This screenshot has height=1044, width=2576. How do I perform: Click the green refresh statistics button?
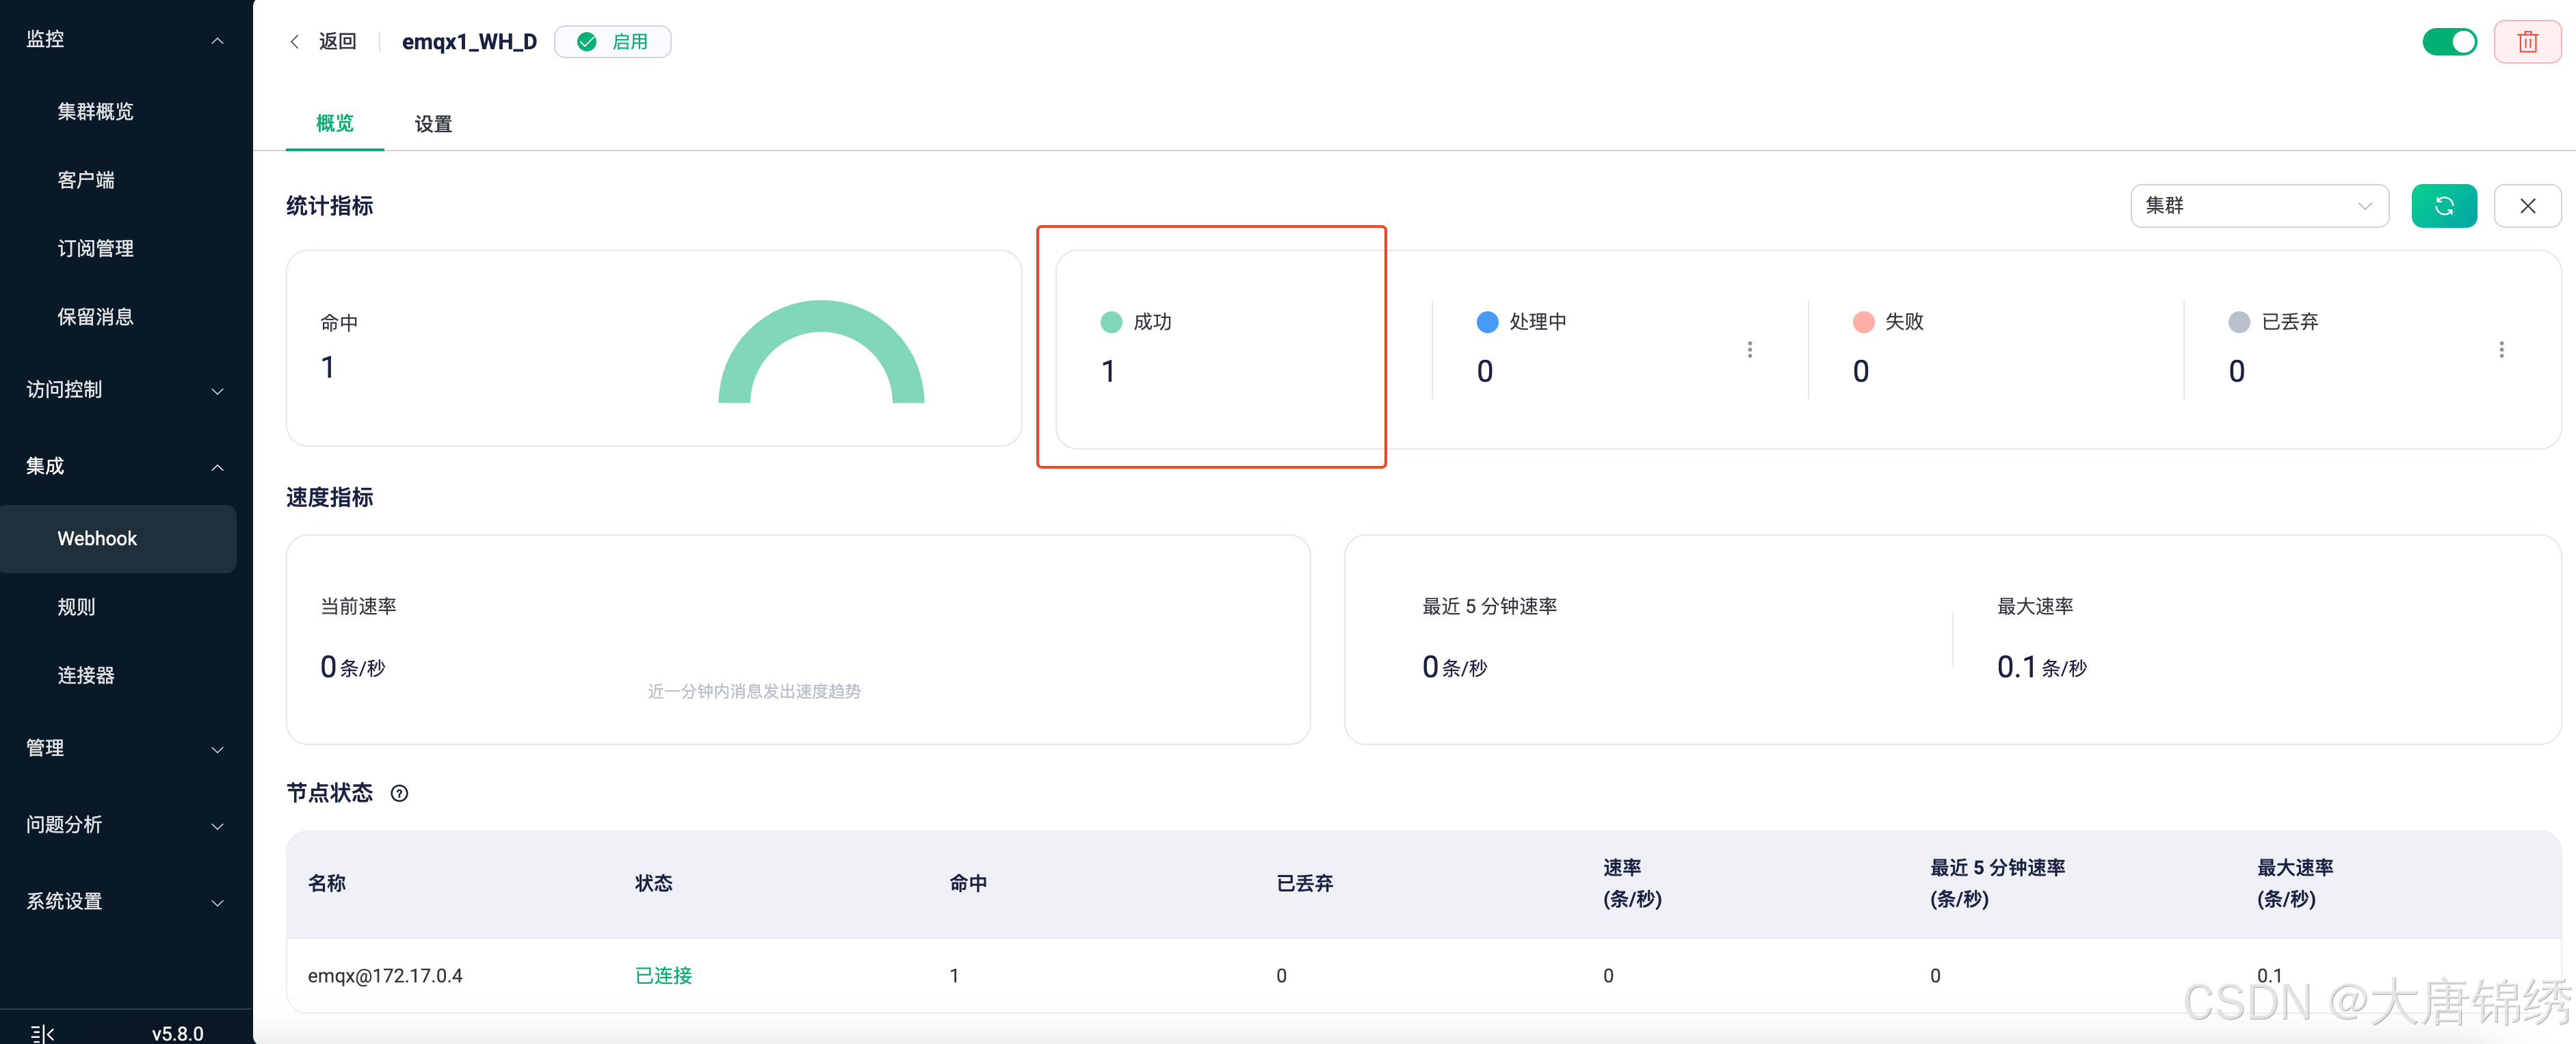2444,206
